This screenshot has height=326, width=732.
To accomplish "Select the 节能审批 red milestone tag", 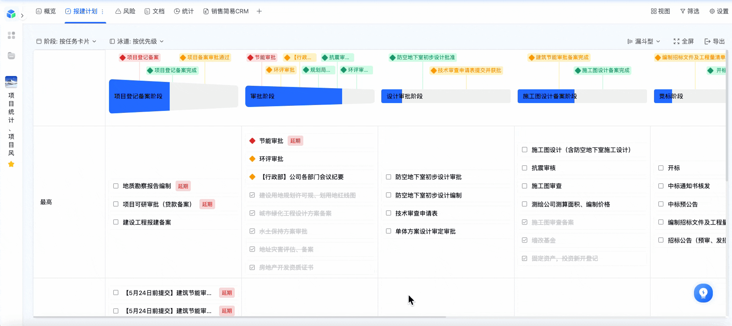I will point(262,58).
